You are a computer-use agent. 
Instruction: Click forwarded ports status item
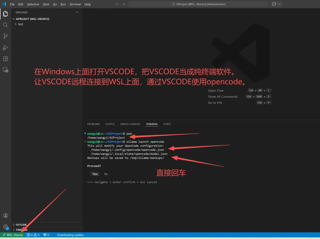pyautogui.click(x=46, y=235)
